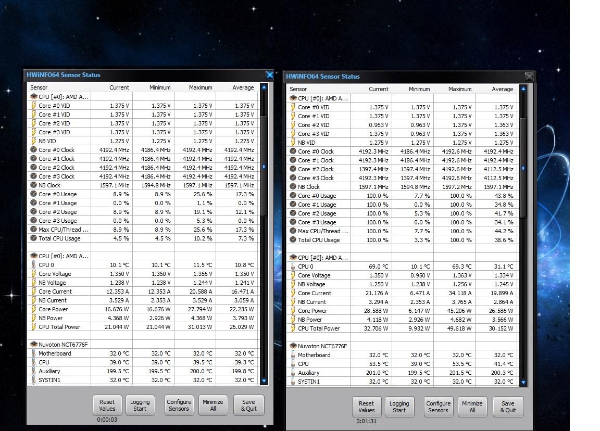Select CPU Total Power icon in right window

point(293,328)
